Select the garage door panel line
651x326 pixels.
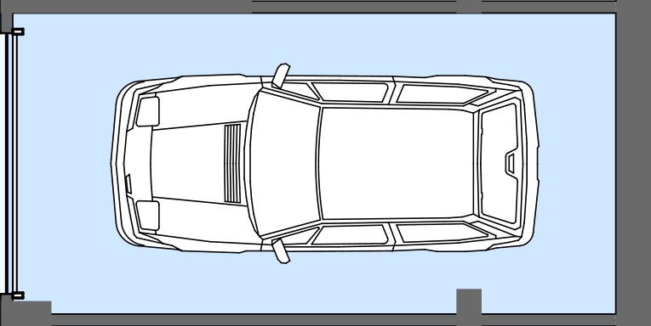(x=14, y=164)
